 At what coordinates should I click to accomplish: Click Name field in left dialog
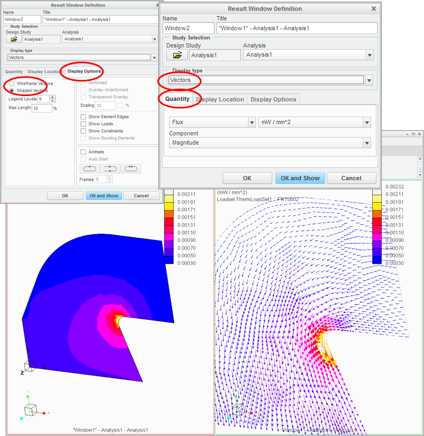point(22,19)
